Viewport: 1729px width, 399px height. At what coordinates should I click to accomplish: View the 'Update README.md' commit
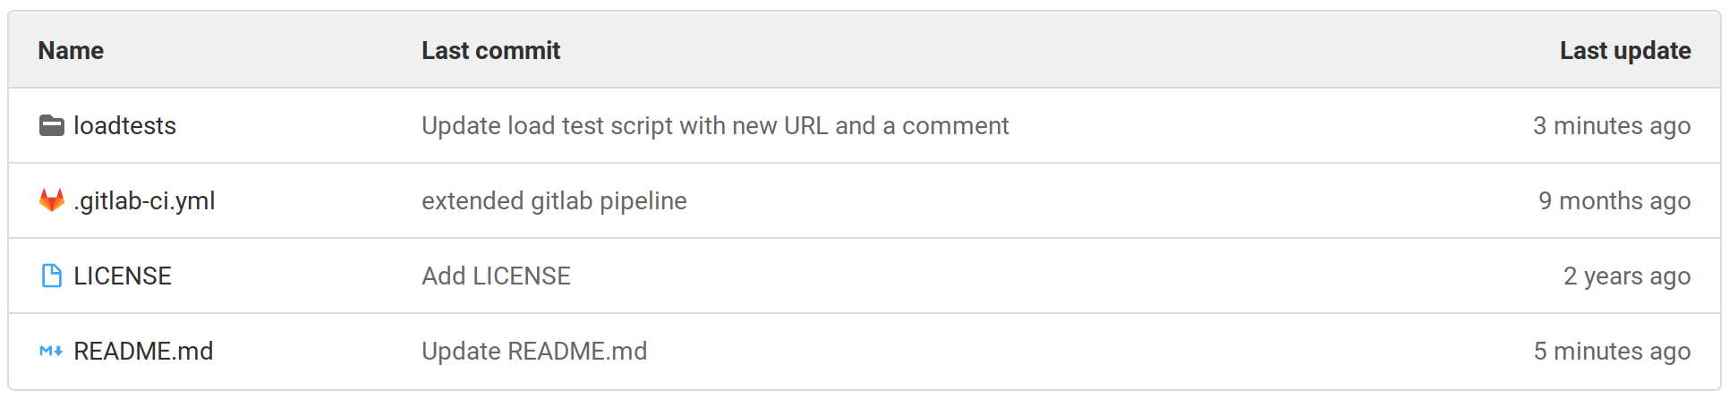534,352
